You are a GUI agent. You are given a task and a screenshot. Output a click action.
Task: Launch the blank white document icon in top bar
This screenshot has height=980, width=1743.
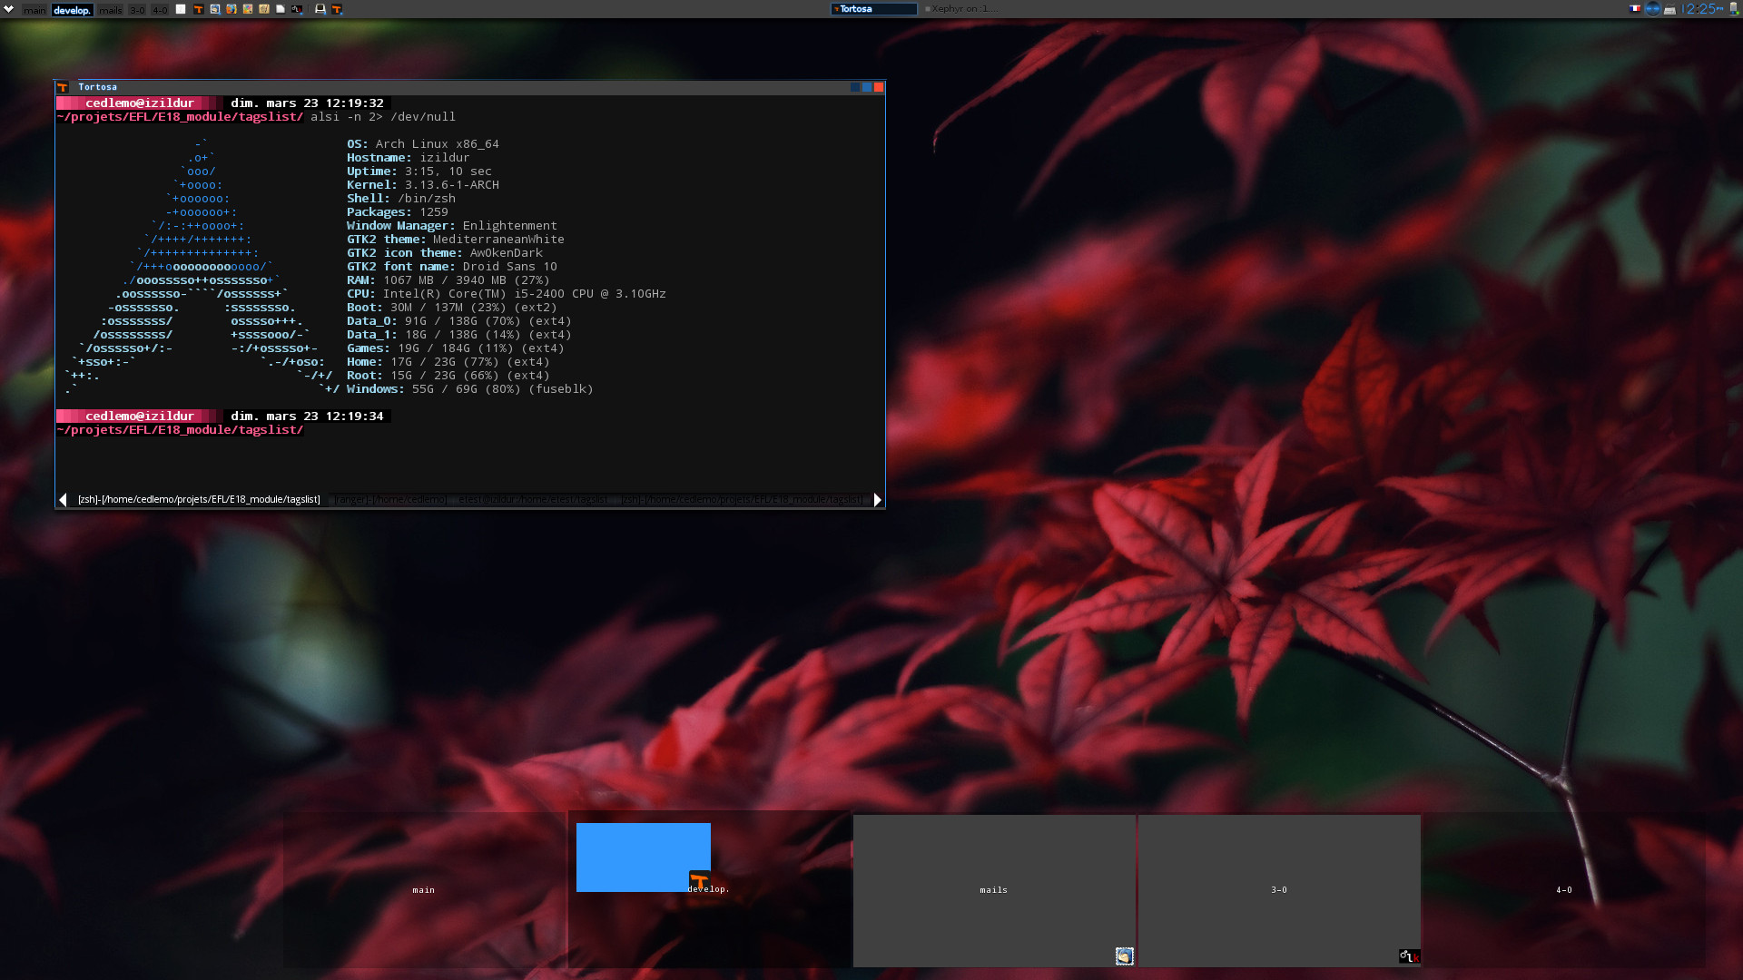point(181,9)
